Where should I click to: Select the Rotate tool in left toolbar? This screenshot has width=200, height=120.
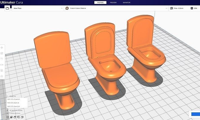click(2, 59)
